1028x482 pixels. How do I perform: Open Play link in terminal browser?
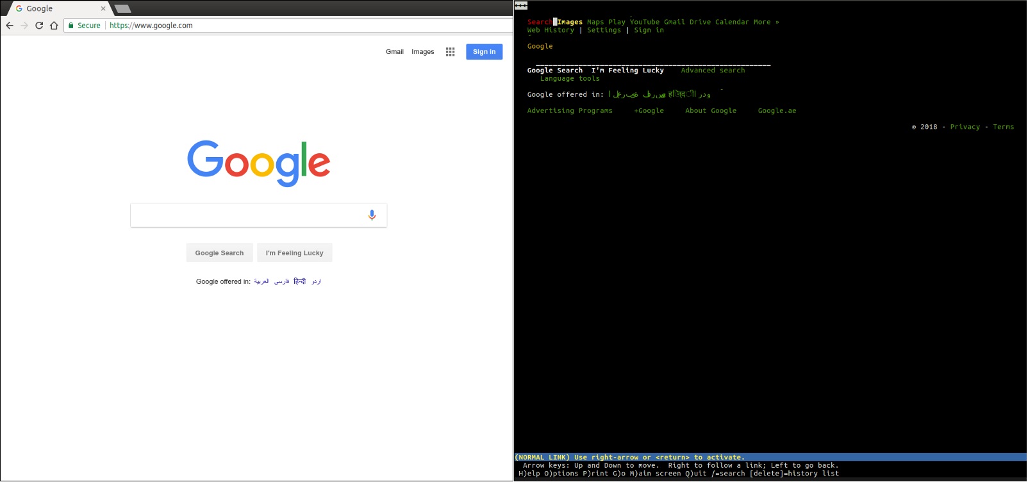pos(617,22)
